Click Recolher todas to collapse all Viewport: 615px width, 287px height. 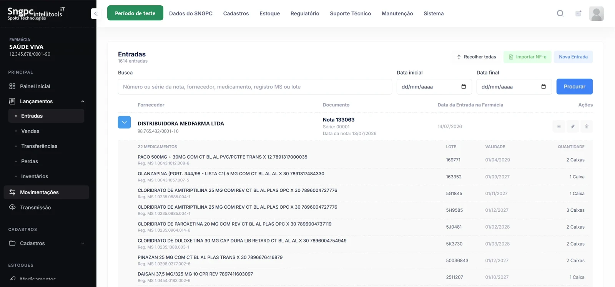pos(476,57)
